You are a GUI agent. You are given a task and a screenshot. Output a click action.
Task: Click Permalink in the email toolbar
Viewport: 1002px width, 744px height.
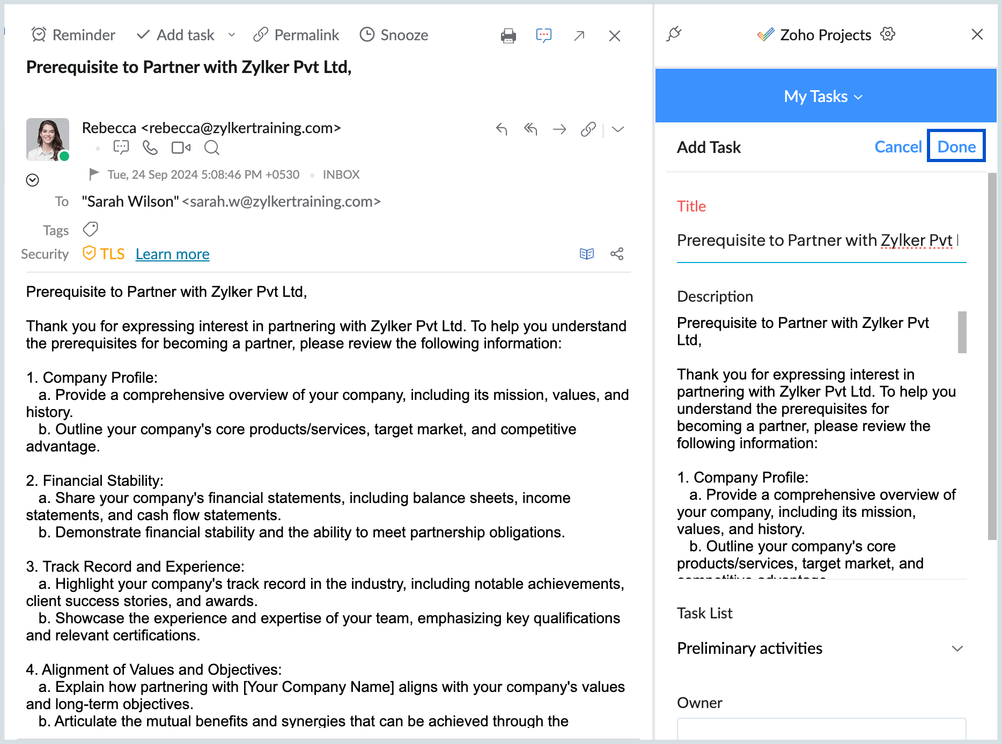pos(296,35)
